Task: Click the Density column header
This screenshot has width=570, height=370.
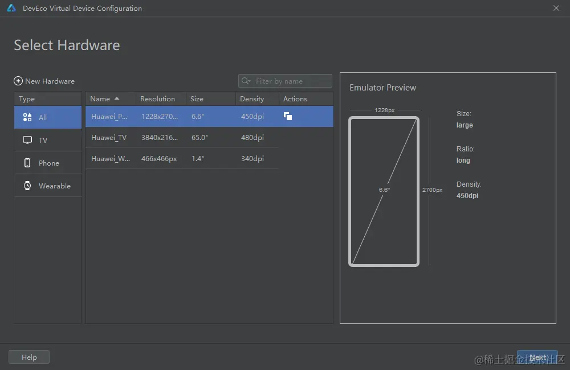Action: point(257,99)
